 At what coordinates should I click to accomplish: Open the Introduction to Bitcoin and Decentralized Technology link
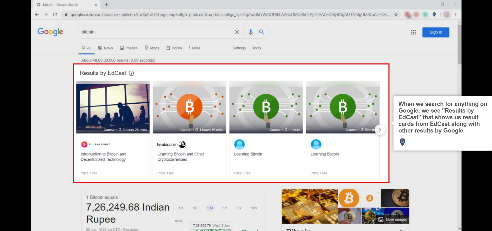(x=103, y=157)
